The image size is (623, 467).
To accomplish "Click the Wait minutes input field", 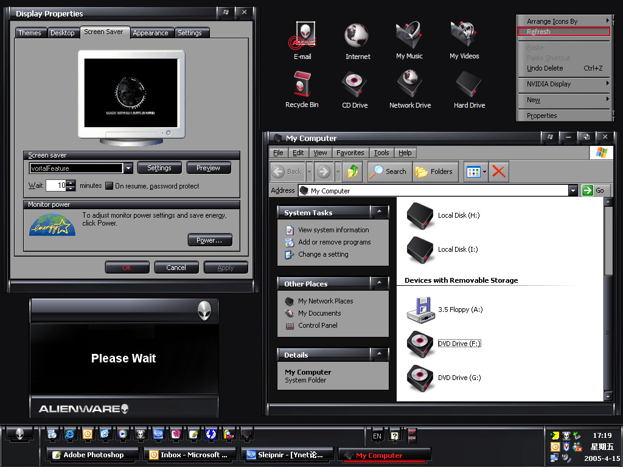I will pyautogui.click(x=56, y=185).
